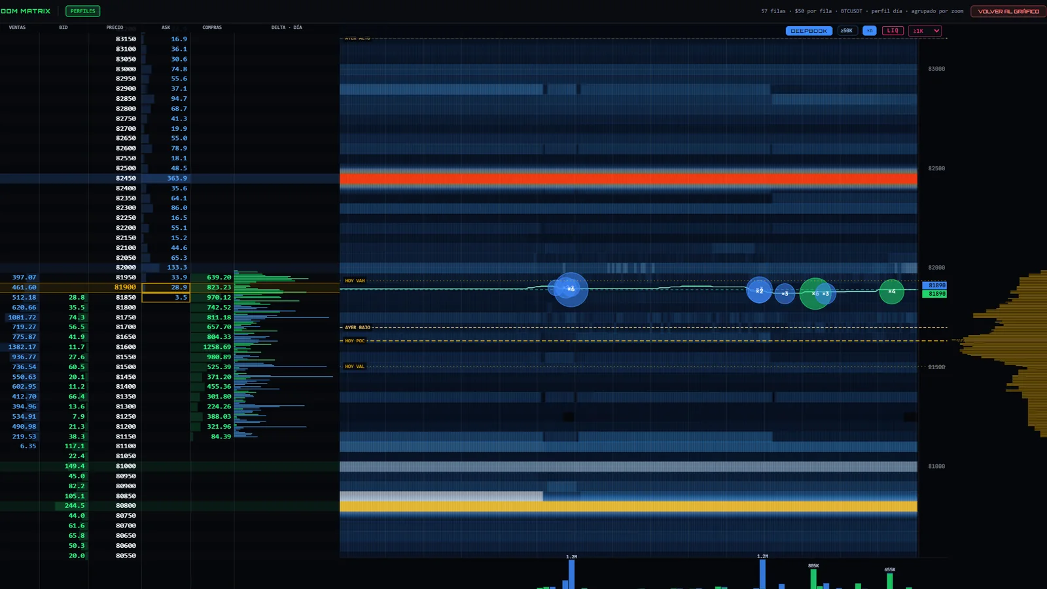This screenshot has width=1047, height=589.
Task: Click the 1081.72 ventas value
Action: pos(22,317)
